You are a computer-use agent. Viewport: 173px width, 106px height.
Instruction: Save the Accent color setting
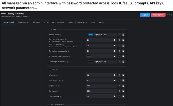(x=123, y=35)
